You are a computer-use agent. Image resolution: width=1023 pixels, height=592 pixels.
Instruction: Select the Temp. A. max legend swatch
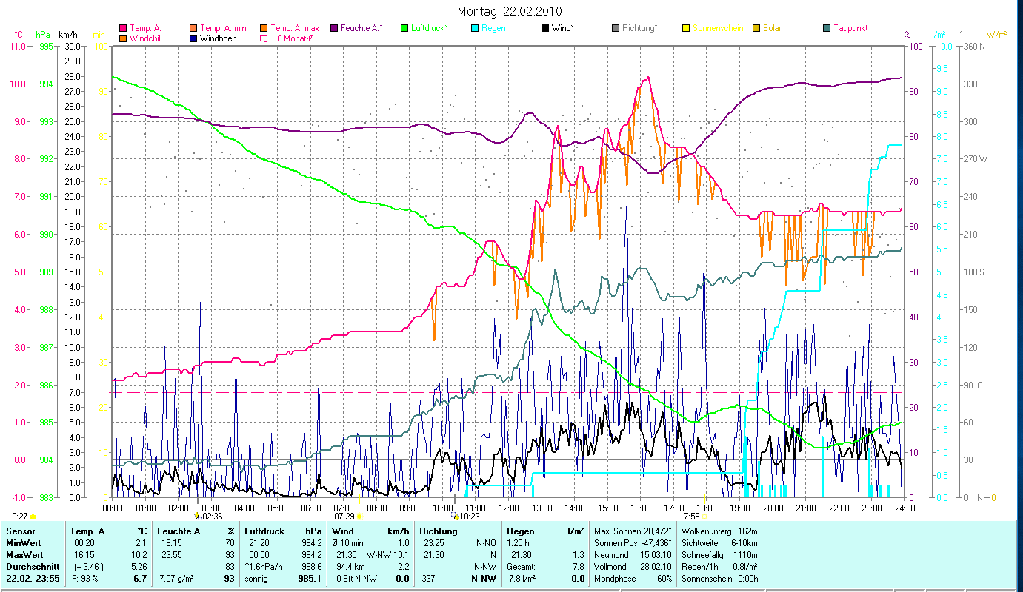point(263,28)
